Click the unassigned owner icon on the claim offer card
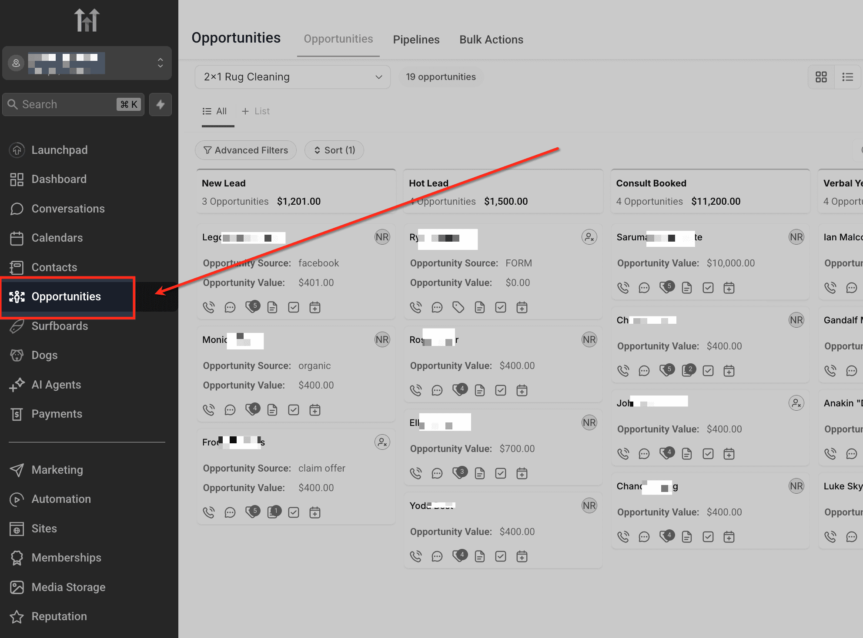Viewport: 863px width, 638px height. click(382, 442)
